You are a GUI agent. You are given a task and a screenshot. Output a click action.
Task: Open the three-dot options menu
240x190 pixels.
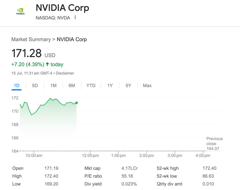[x=75, y=18]
